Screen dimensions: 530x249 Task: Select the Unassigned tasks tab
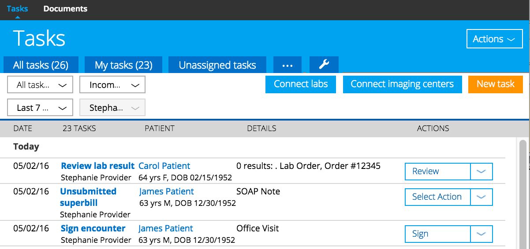[x=217, y=65]
